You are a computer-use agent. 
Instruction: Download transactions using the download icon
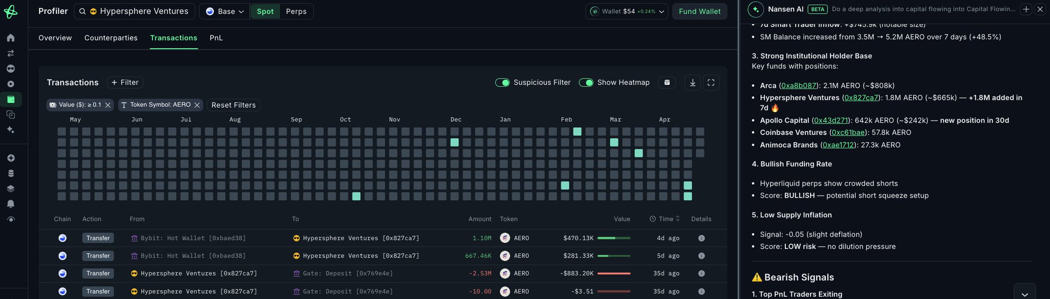coord(693,83)
